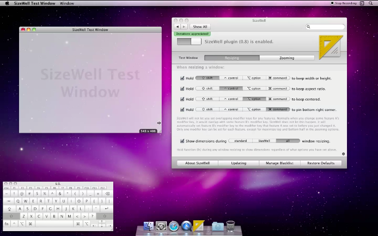Click the fn key on Keyboard Viewer
The image size is (378, 236).
7,223
